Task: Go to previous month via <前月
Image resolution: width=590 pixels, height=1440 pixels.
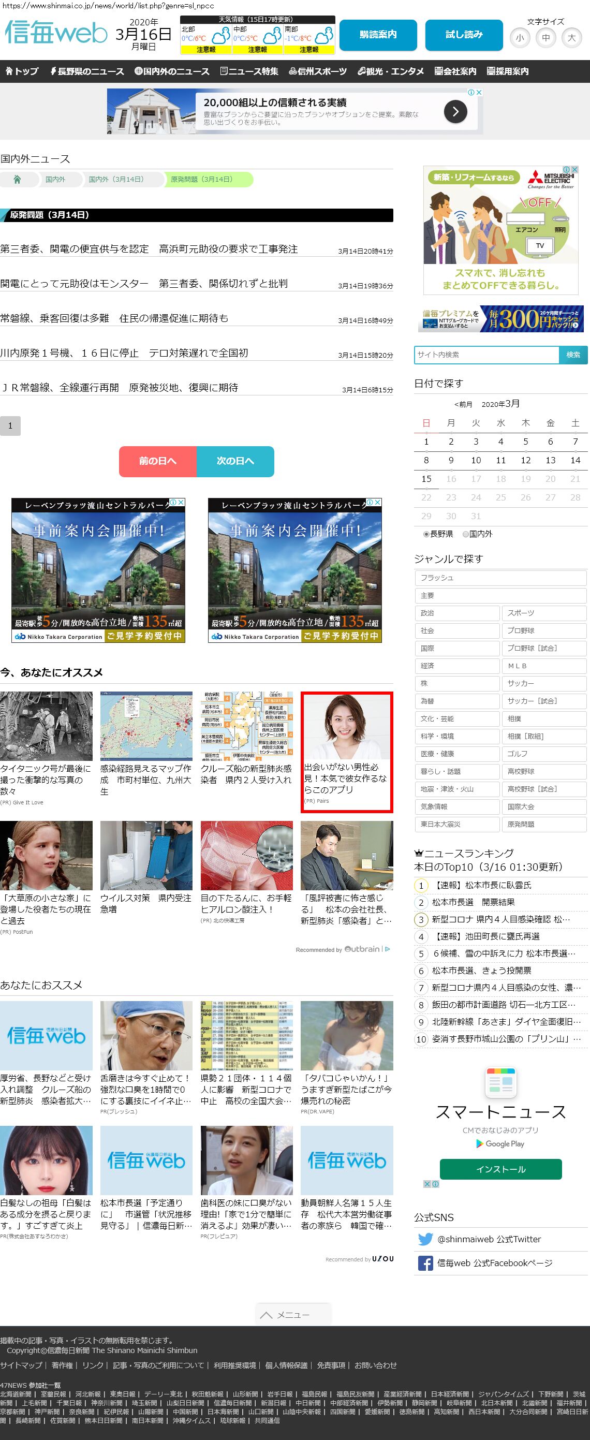Action: [463, 404]
